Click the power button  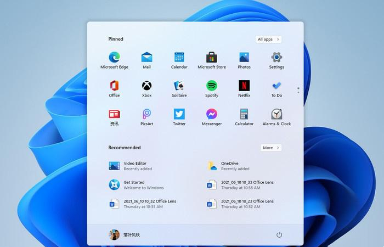[279, 235]
